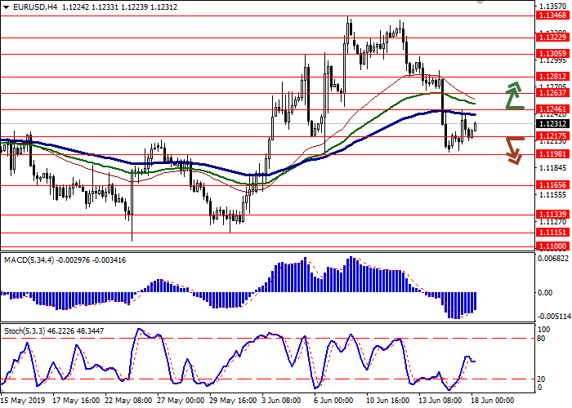Select the 1.12637 price level label
Image resolution: width=572 pixels, height=408 pixels.
pos(552,93)
